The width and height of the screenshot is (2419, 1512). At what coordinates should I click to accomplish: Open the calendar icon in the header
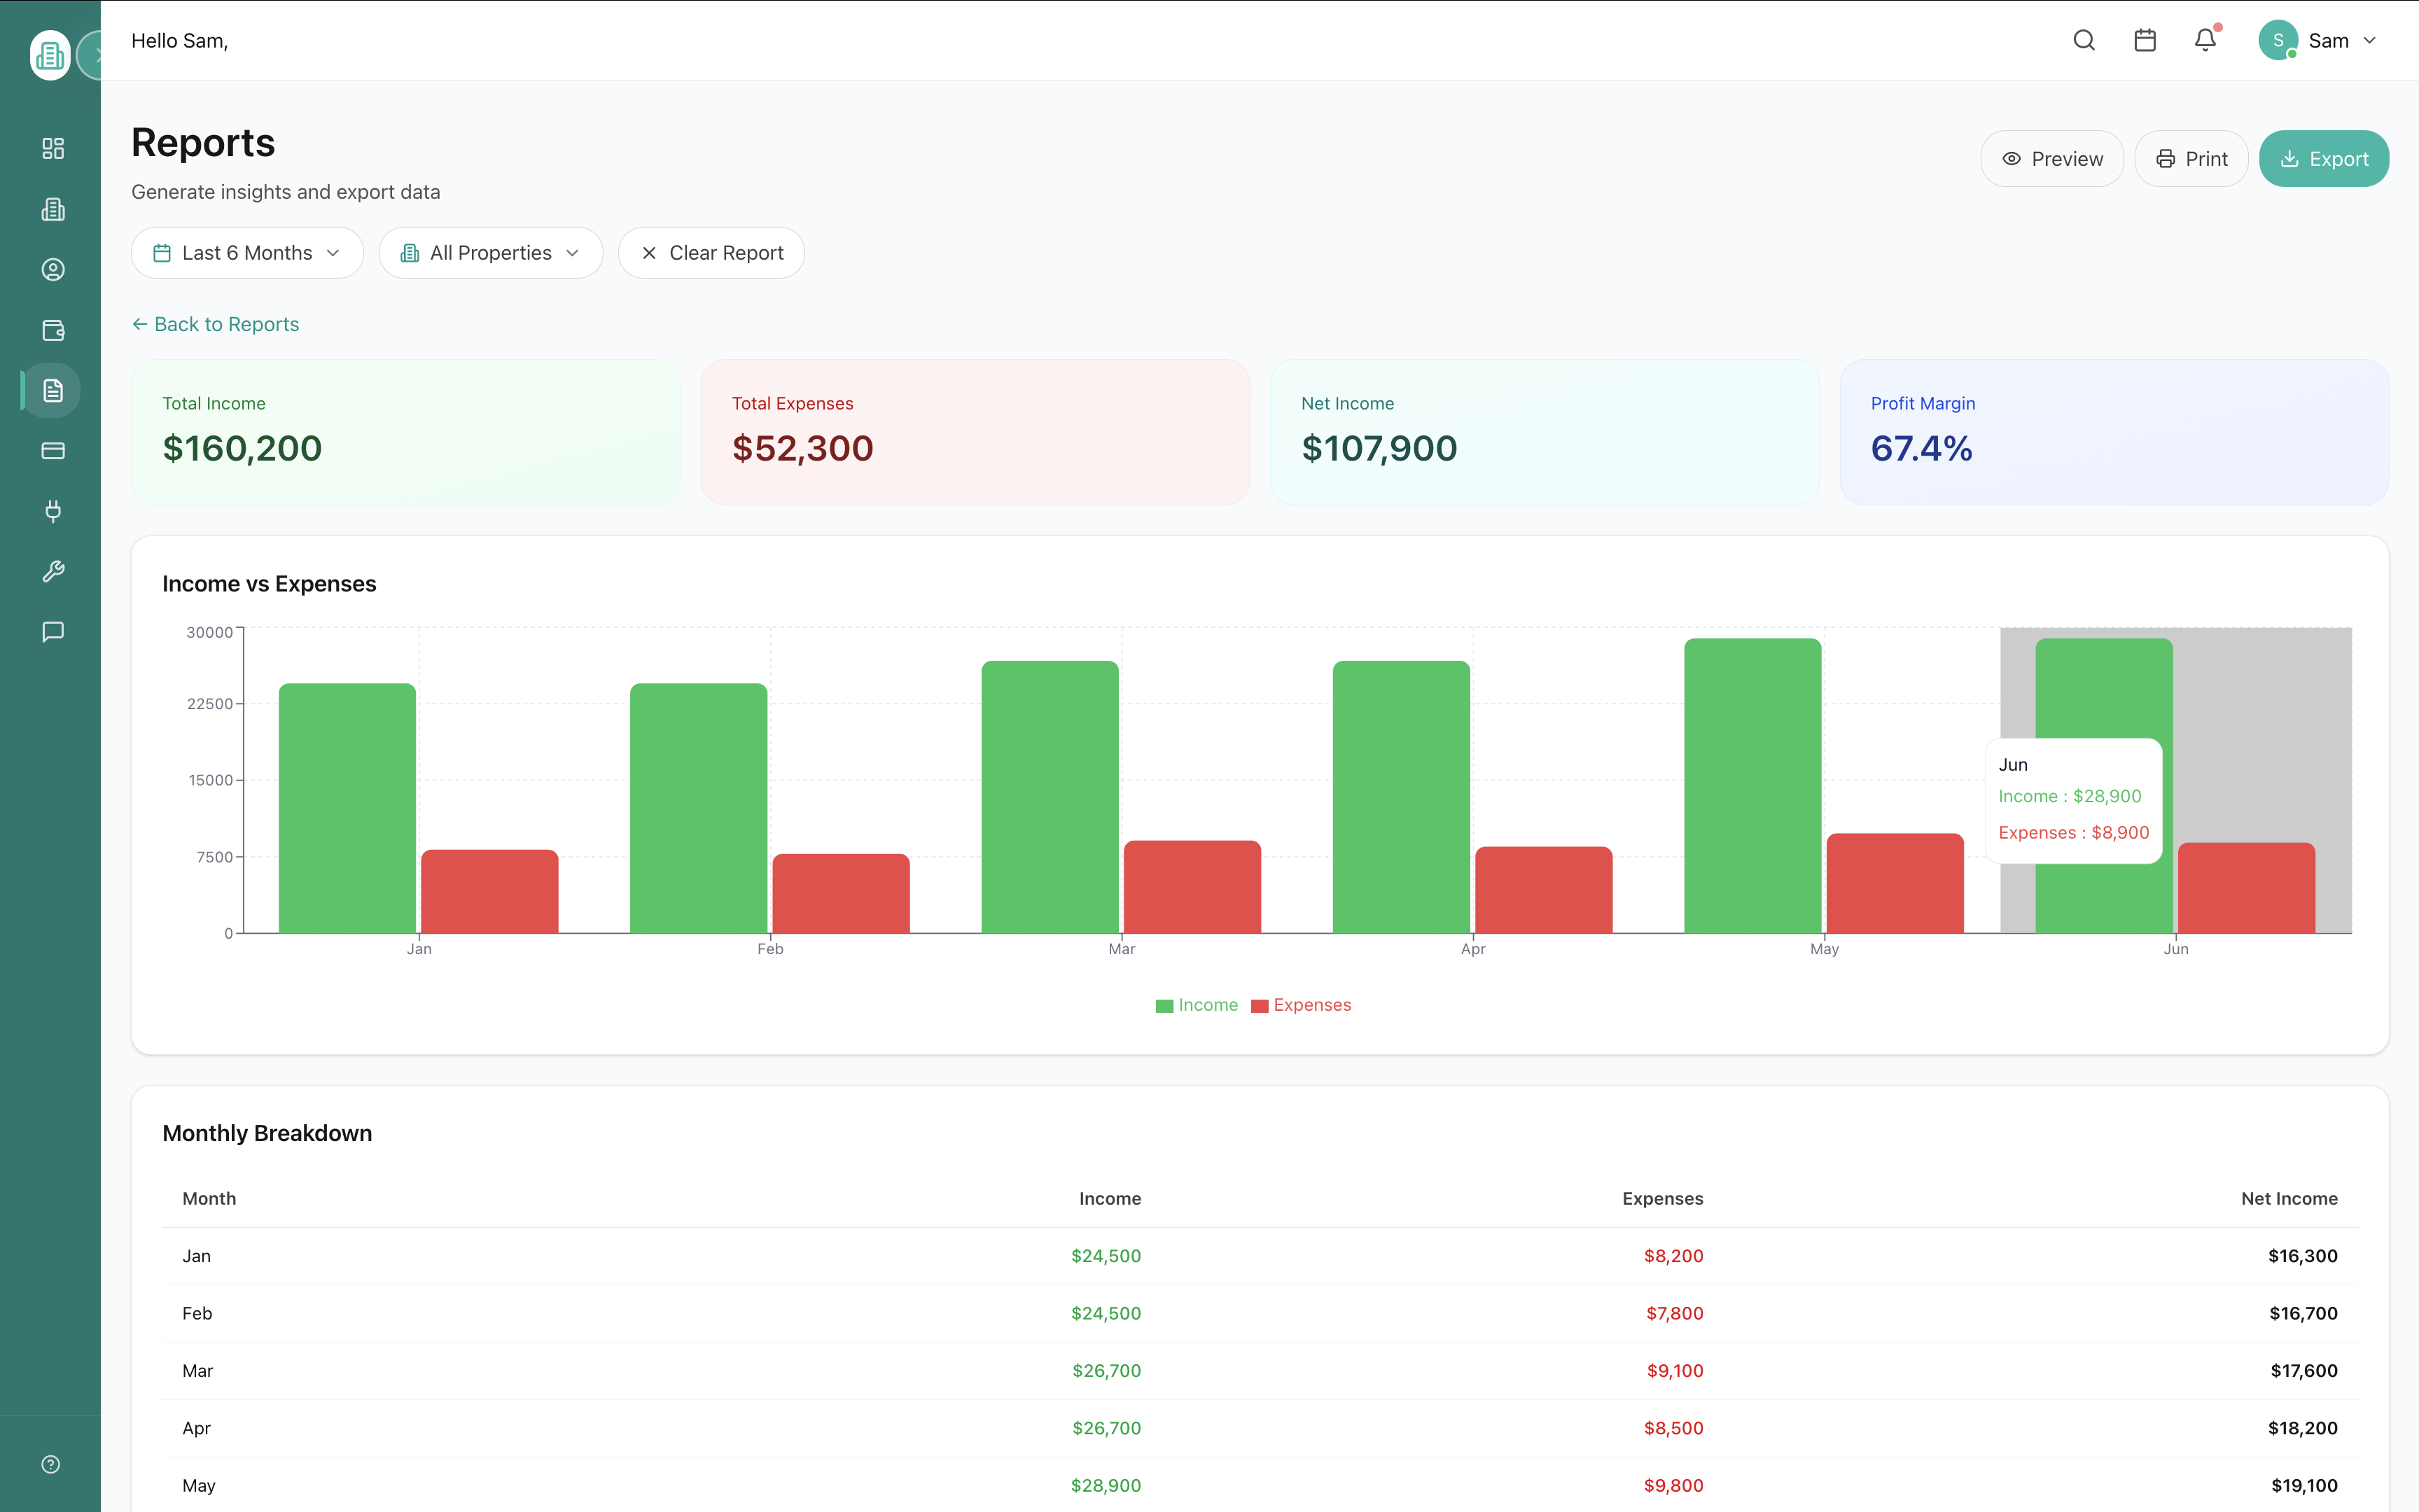pos(2144,40)
